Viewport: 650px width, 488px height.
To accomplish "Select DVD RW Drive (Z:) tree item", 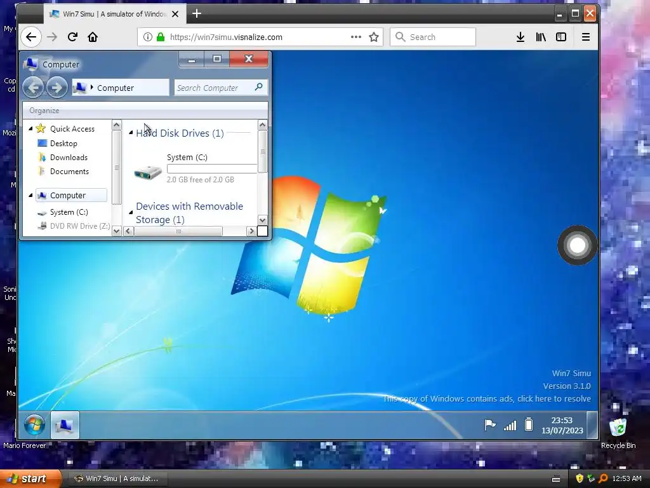I will coord(80,226).
